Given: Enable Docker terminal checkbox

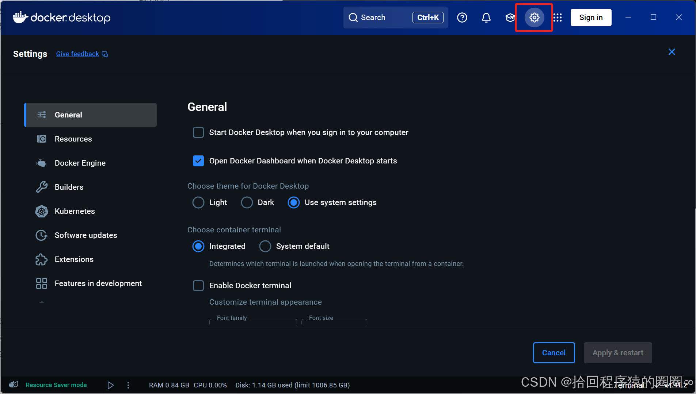Looking at the screenshot, I should pos(198,286).
